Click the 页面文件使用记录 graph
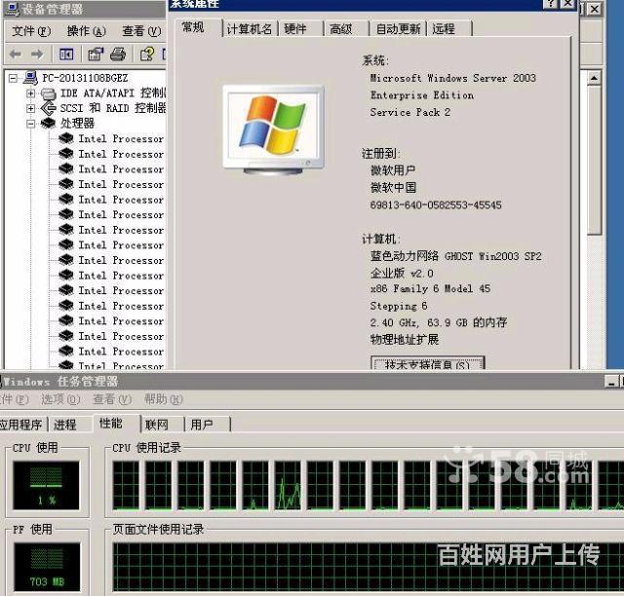This screenshot has width=624, height=596. pos(368,567)
